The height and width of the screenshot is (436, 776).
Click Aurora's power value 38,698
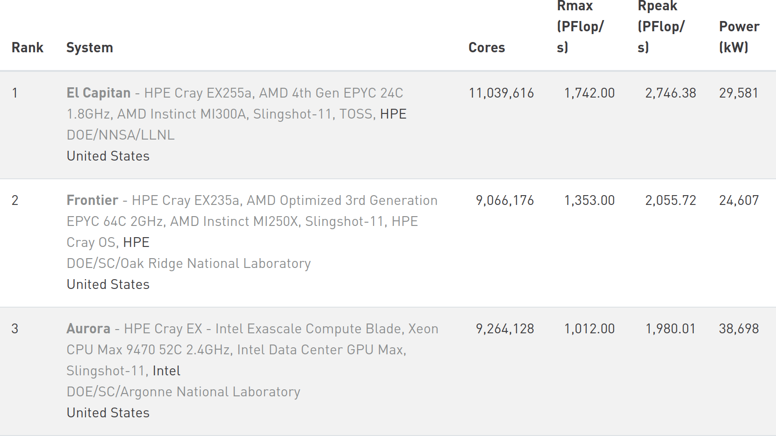(x=739, y=329)
